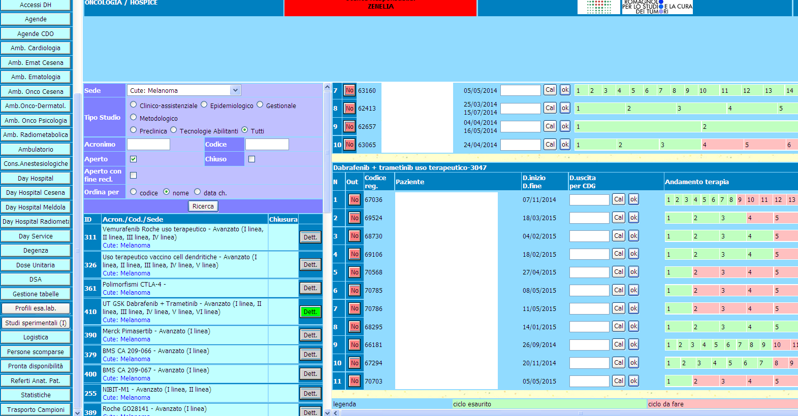Image resolution: width=798 pixels, height=416 pixels.
Task: Click D.uscita date field for patient 68295
Action: pyautogui.click(x=589, y=327)
